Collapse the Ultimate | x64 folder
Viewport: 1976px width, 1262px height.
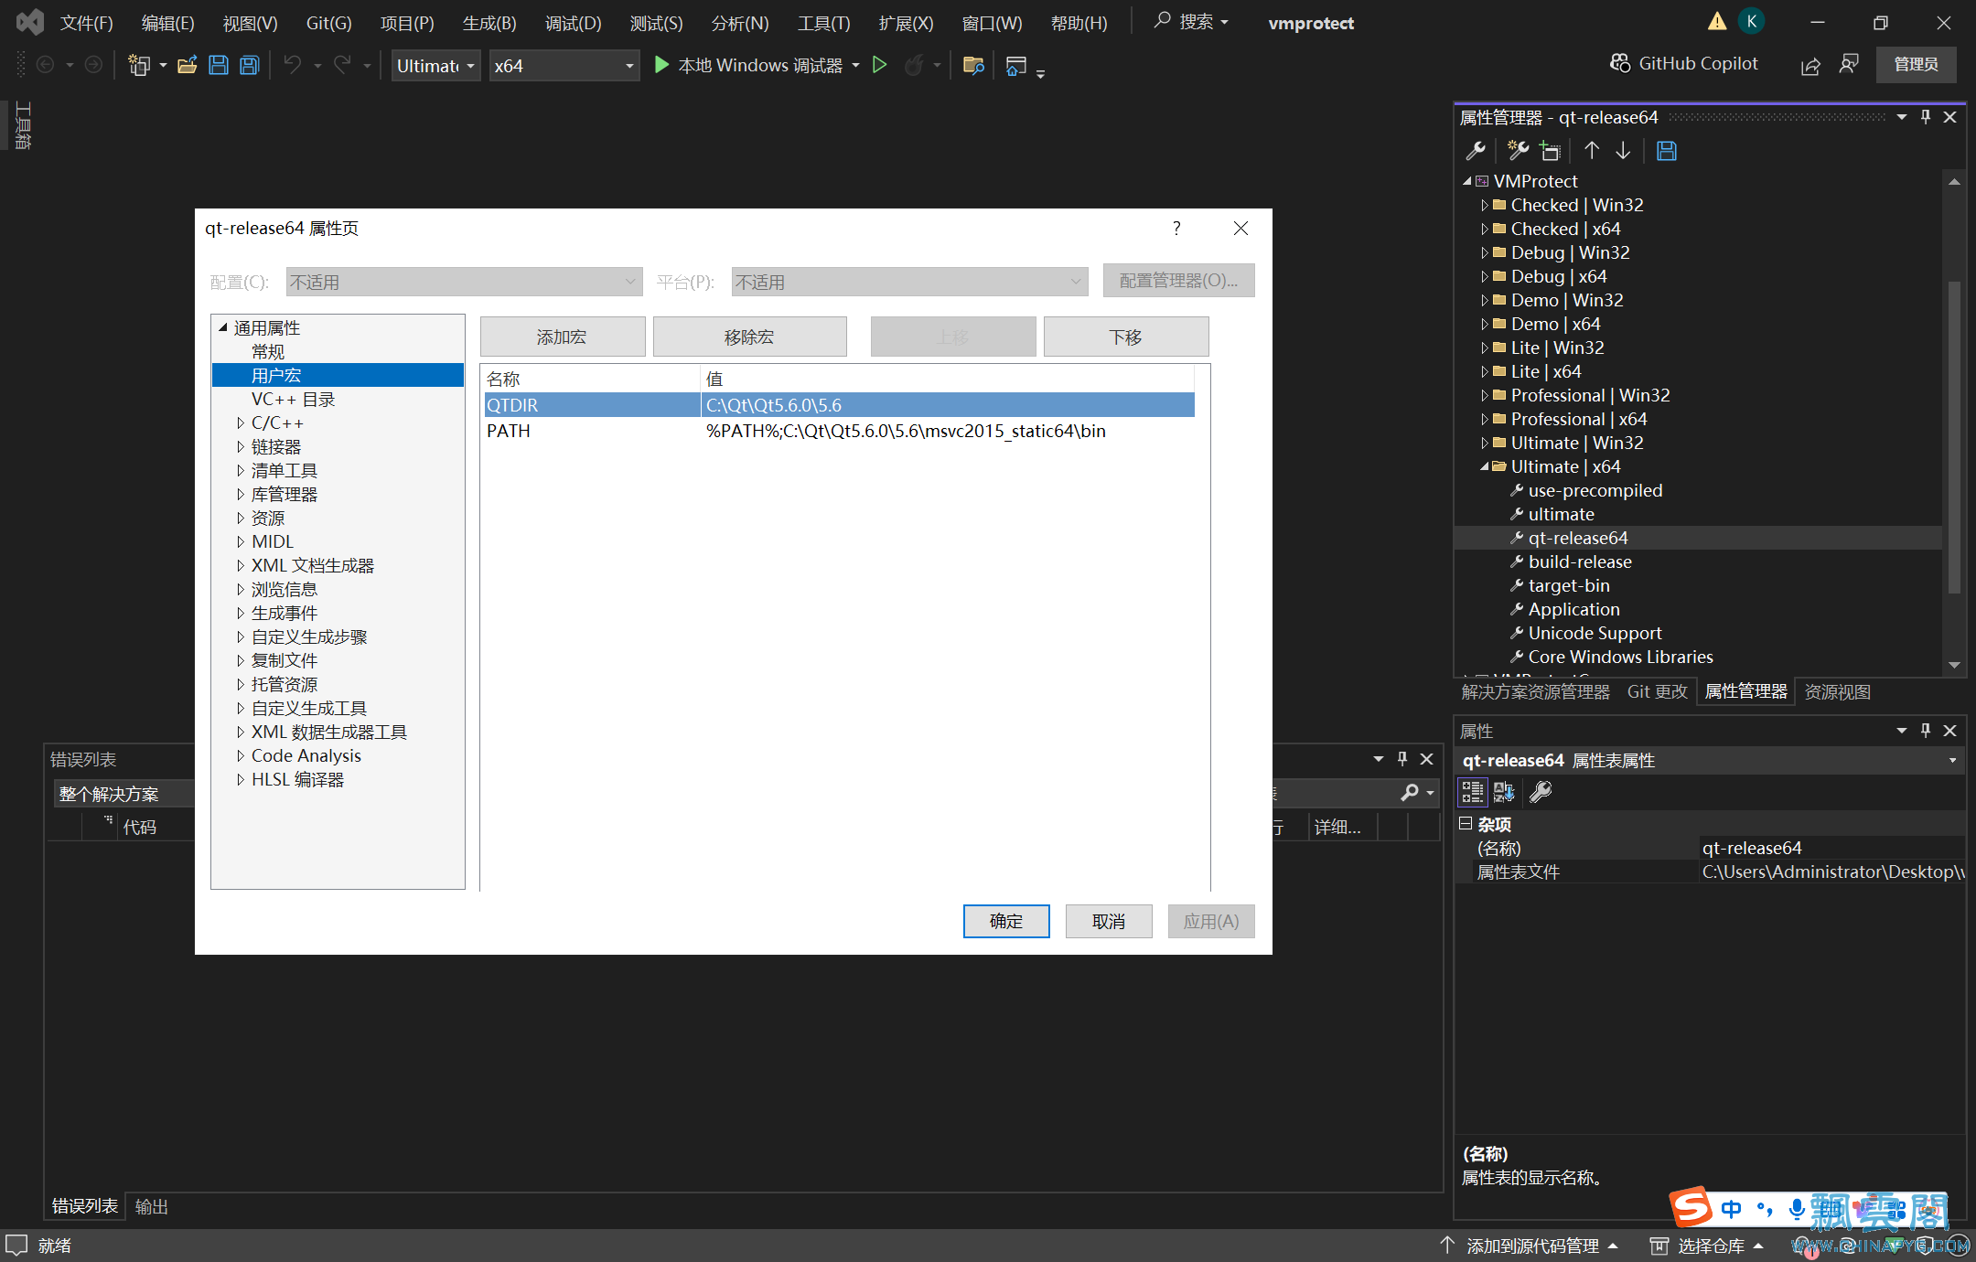point(1484,466)
